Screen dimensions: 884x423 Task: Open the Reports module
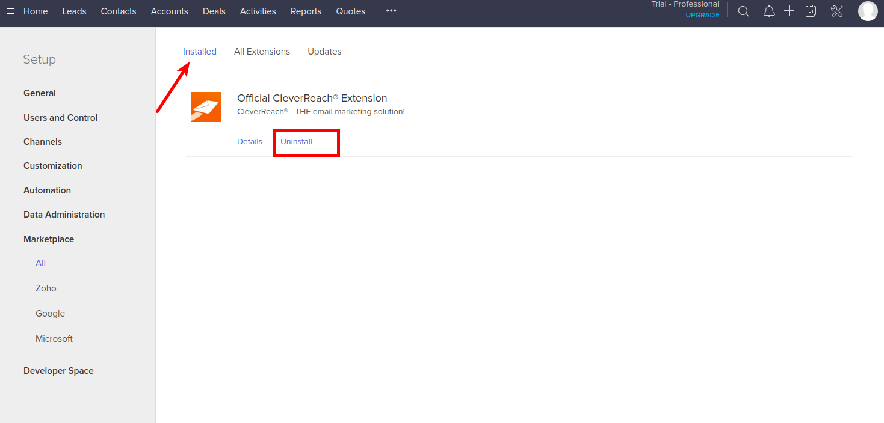coord(306,11)
